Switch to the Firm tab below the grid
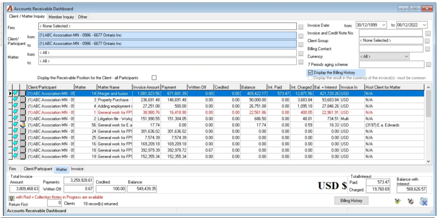The image size is (437, 218). click(13, 169)
